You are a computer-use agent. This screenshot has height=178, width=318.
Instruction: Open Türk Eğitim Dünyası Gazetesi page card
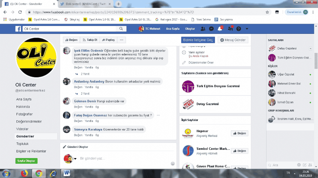click(215, 86)
